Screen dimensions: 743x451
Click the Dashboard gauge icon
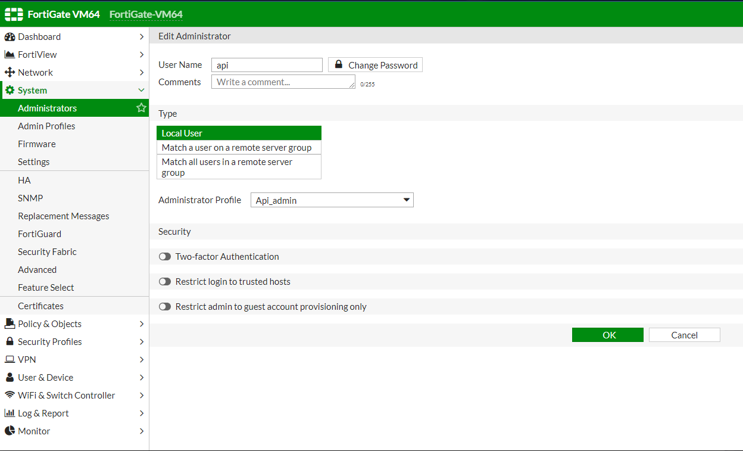[x=10, y=37]
